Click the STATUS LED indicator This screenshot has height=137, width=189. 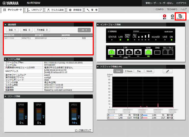(112, 40)
